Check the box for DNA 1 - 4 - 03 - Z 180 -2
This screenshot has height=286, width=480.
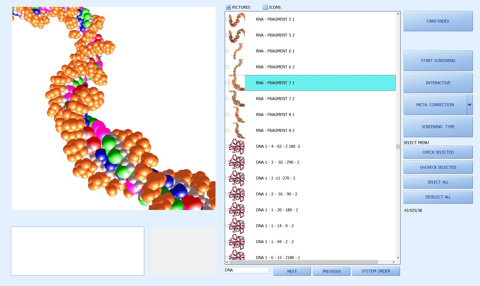tap(227, 146)
